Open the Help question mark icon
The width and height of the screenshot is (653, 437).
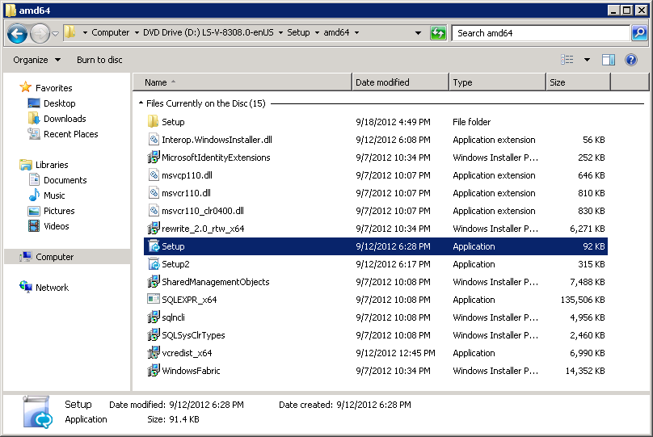click(x=631, y=60)
